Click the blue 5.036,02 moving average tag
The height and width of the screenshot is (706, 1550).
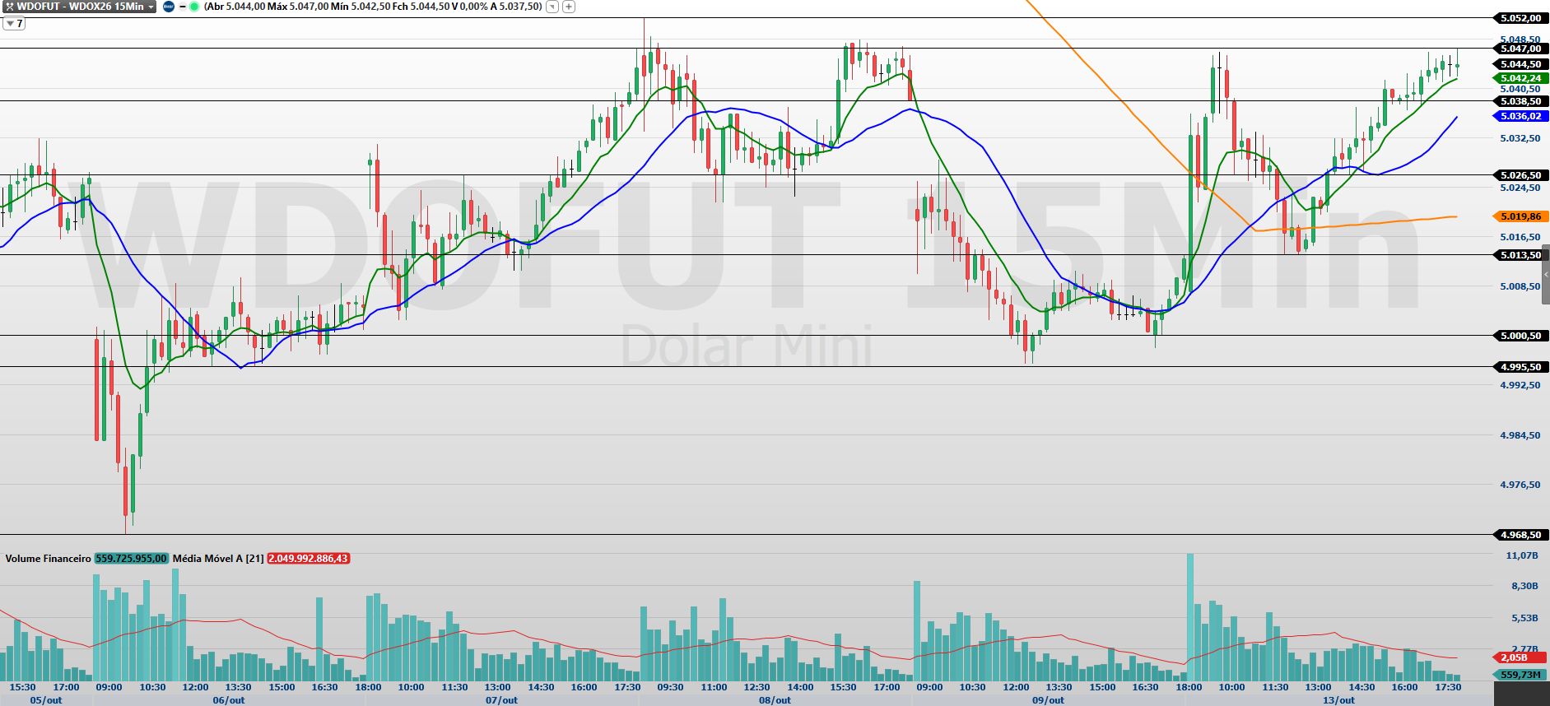(1520, 117)
